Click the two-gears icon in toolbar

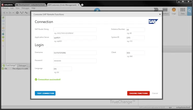[26, 13]
